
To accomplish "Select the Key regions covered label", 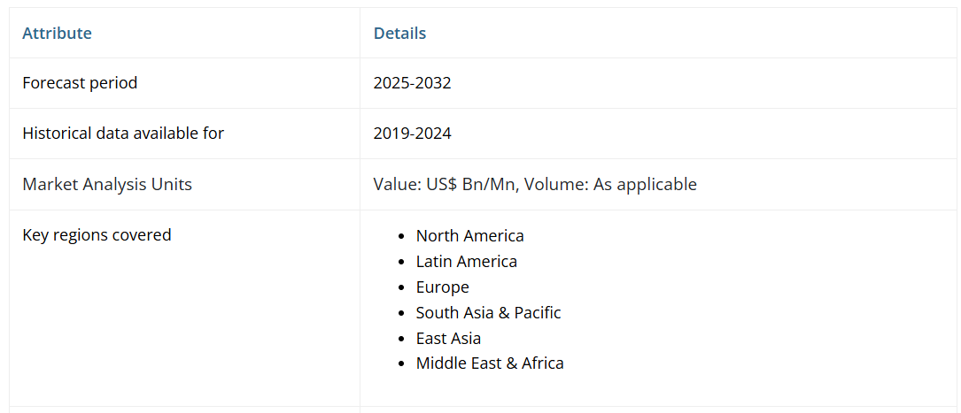I will pos(97,235).
